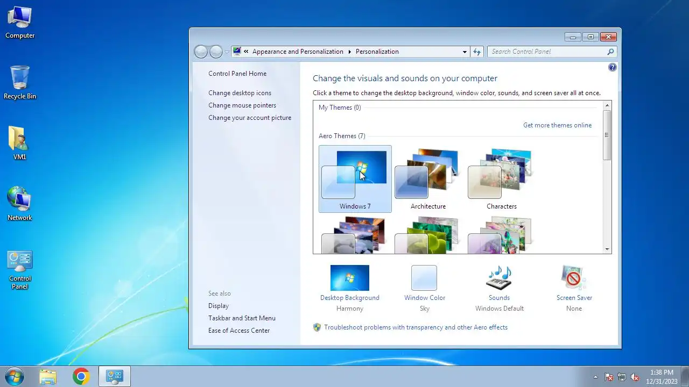Viewport: 689px width, 387px height.
Task: Select the Windows 7 theme
Action: tap(355, 179)
